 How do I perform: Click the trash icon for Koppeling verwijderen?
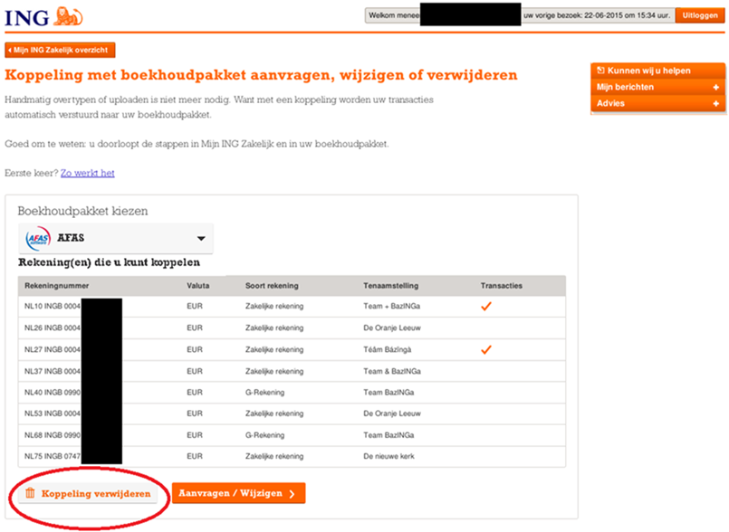click(30, 493)
